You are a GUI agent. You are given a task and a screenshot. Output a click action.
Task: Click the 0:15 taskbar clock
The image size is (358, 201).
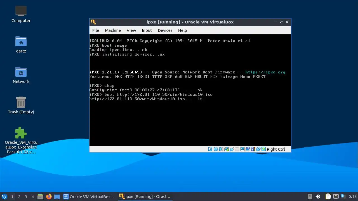pos(352,197)
